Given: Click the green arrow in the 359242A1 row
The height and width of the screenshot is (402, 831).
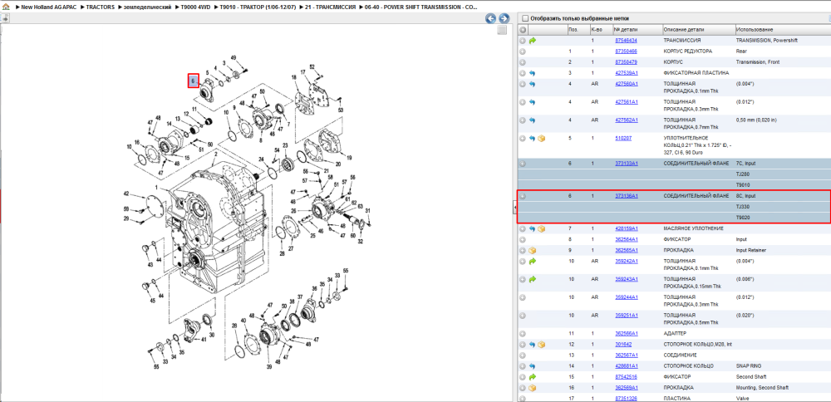Looking at the screenshot, I should tap(533, 261).
